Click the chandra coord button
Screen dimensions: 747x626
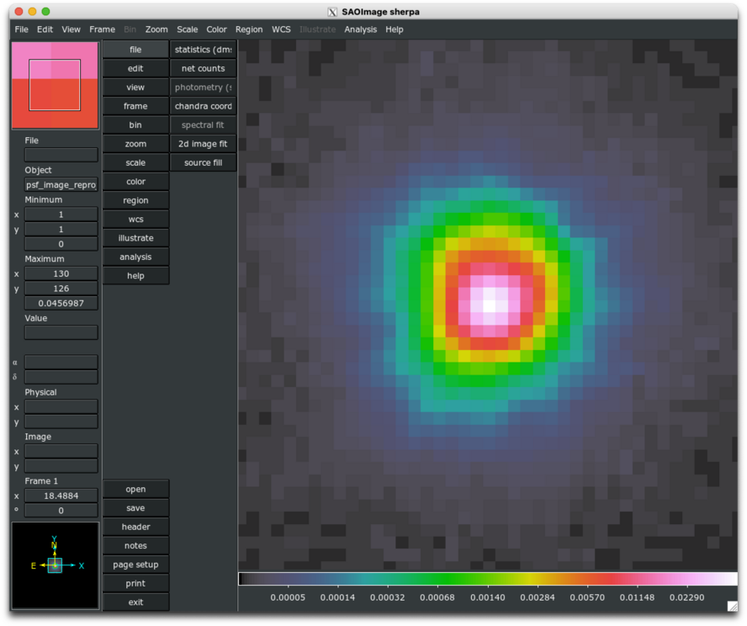pyautogui.click(x=203, y=106)
